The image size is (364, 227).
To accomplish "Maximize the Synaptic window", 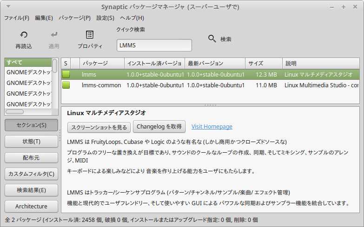I will 344,7.
